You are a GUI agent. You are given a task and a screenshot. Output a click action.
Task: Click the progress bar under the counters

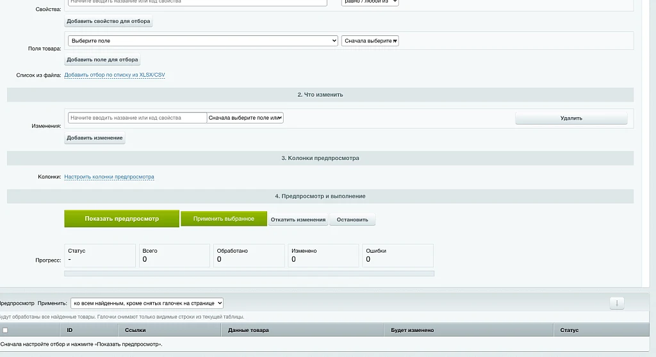click(249, 273)
